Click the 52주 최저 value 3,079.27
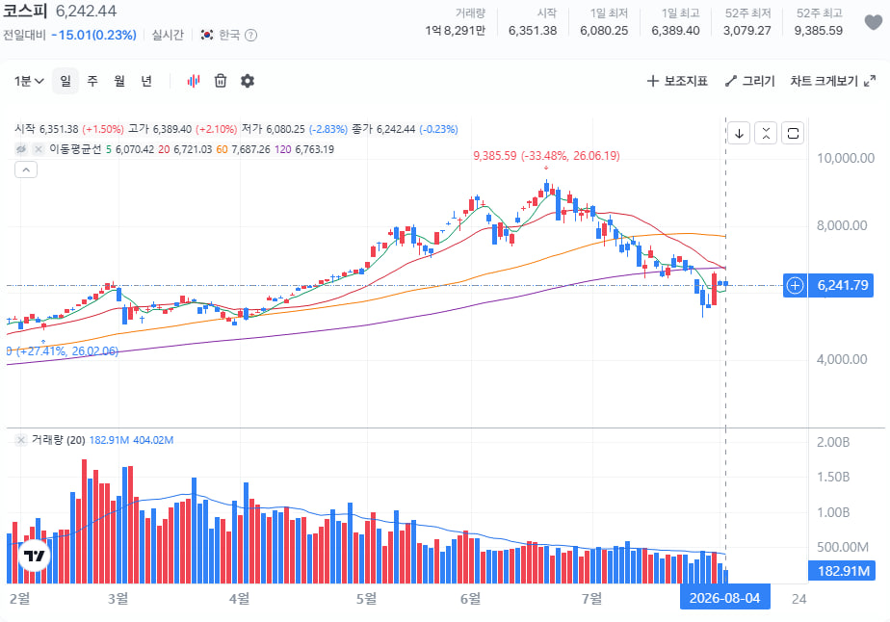Viewport: 890px width, 622px height. (747, 31)
